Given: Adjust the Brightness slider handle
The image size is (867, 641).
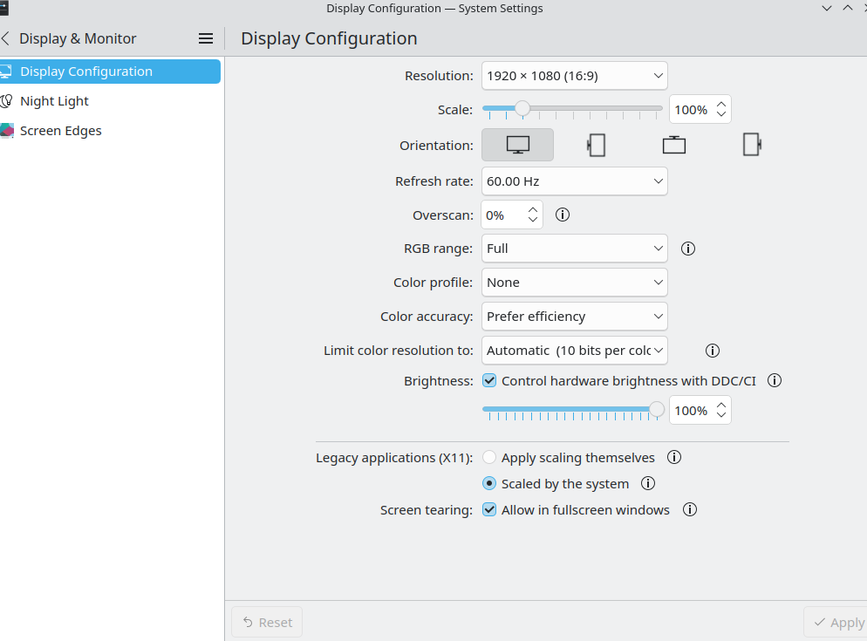Looking at the screenshot, I should (x=656, y=409).
